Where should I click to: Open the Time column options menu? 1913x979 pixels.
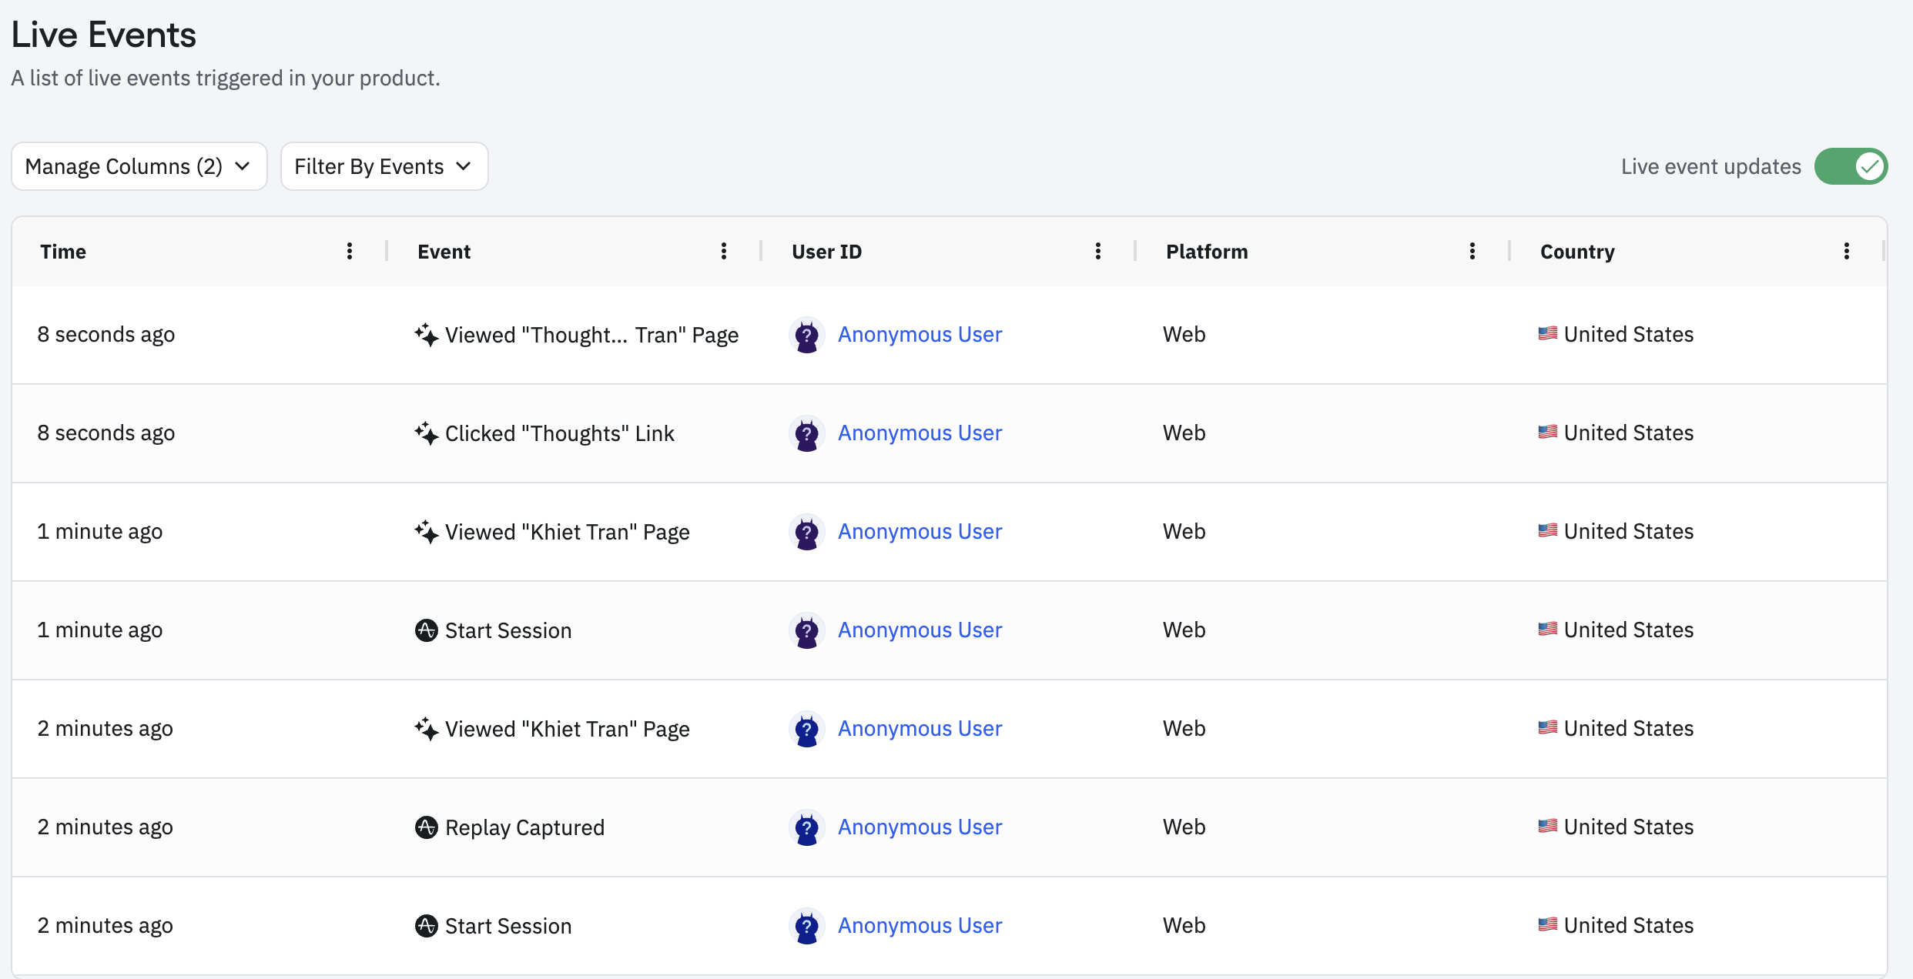(350, 251)
